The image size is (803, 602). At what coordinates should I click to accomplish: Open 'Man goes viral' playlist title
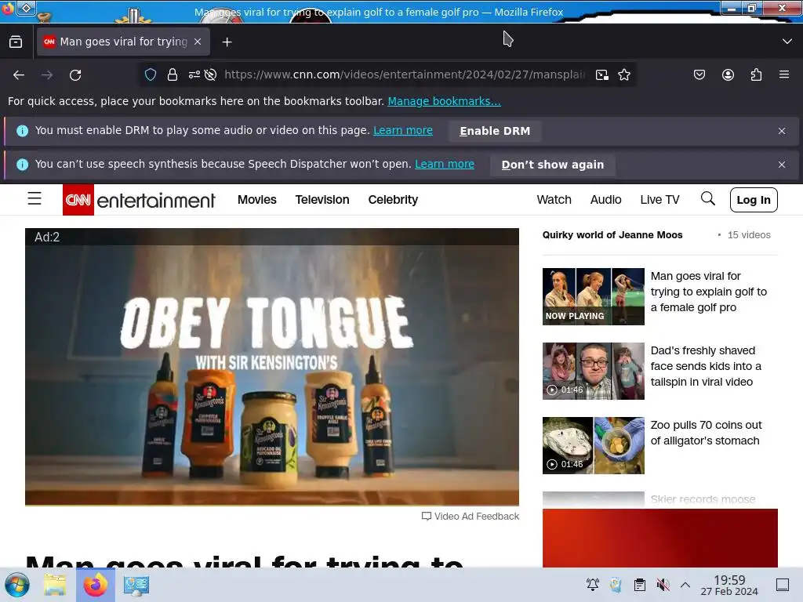pyautogui.click(x=709, y=292)
